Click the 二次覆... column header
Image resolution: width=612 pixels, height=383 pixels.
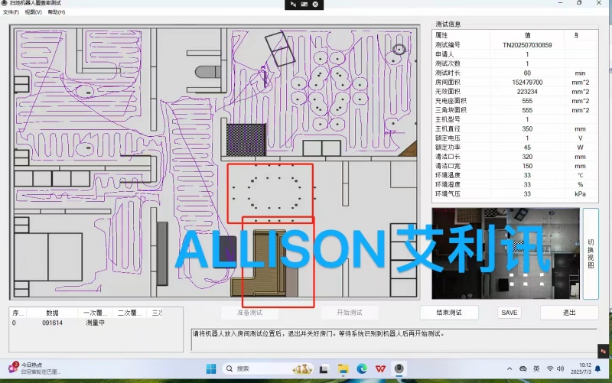(x=129, y=313)
